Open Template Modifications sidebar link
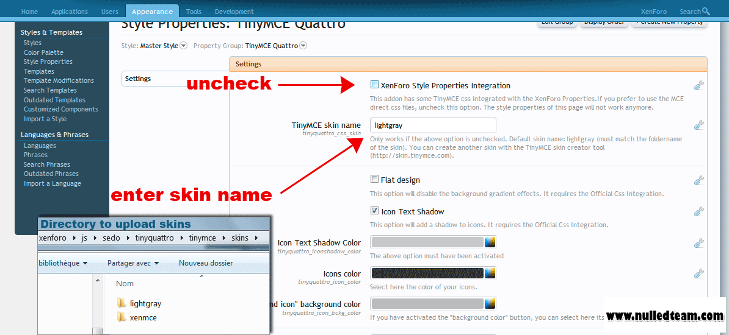The width and height of the screenshot is (729, 335). pos(59,81)
